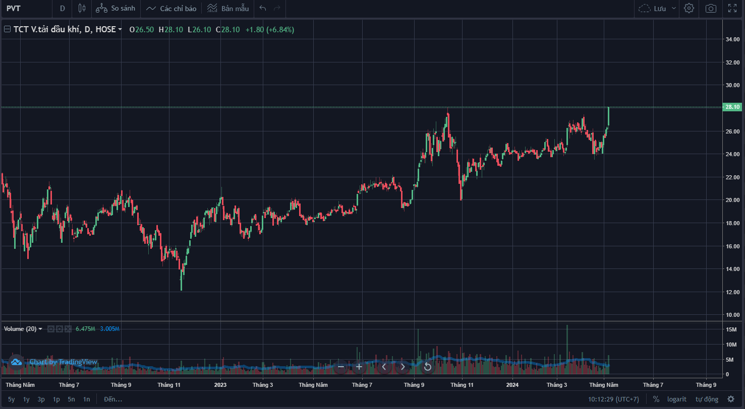Shift the chart right with arrow button
This screenshot has height=409, width=745.
(x=403, y=367)
